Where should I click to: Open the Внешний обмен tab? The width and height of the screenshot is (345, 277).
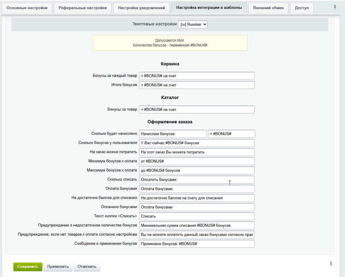(x=269, y=8)
